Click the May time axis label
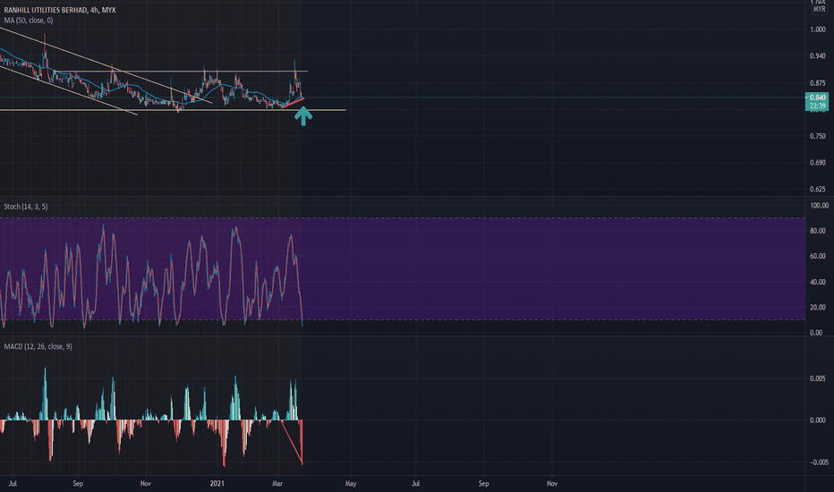Image resolution: width=834 pixels, height=492 pixels. (351, 483)
